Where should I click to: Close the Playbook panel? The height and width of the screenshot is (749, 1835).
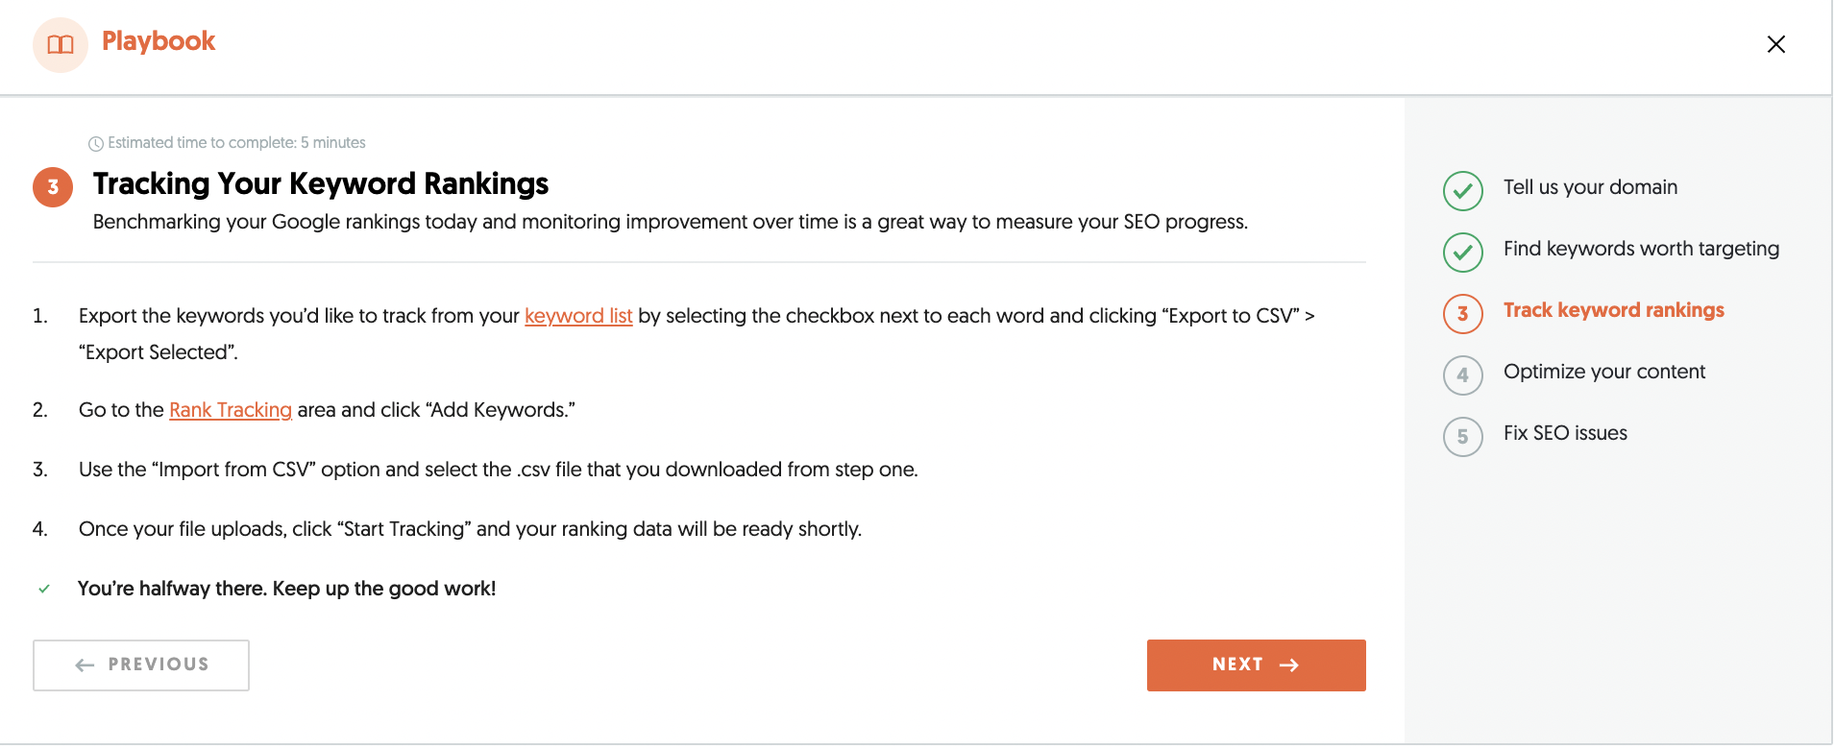pyautogui.click(x=1775, y=44)
